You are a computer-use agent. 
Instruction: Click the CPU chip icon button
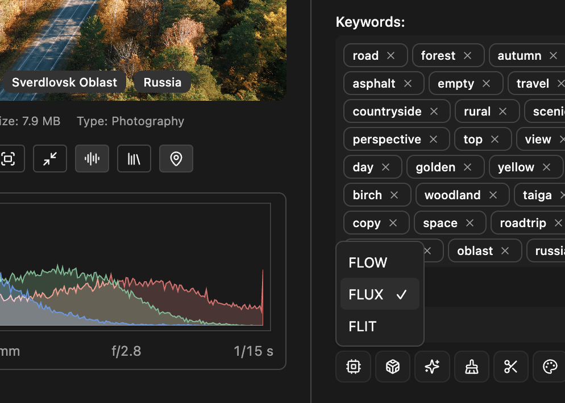[x=353, y=367]
